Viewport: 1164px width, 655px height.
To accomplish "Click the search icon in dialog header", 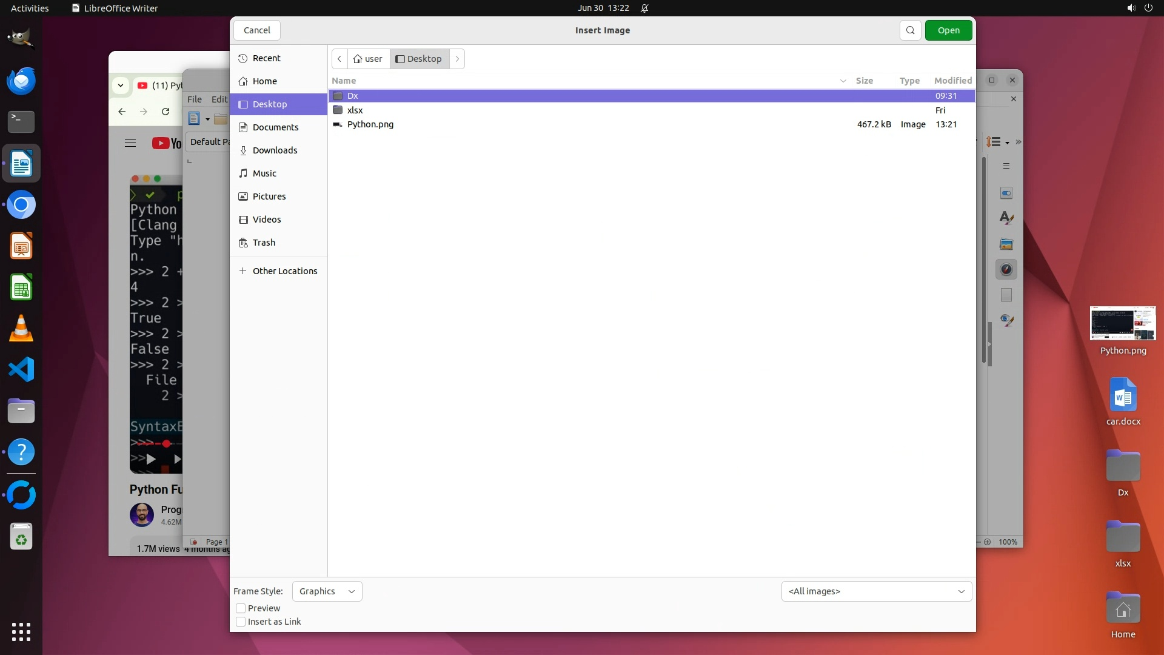I will 910,30.
